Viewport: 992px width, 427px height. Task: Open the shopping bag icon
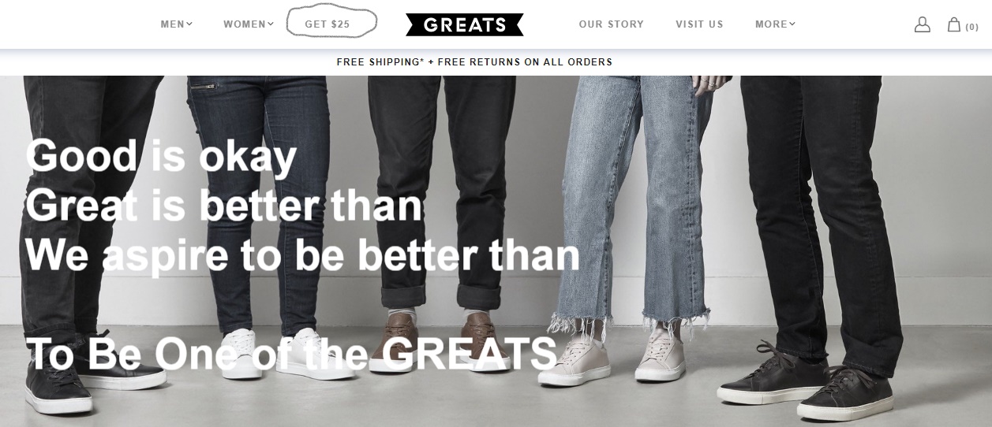click(953, 24)
